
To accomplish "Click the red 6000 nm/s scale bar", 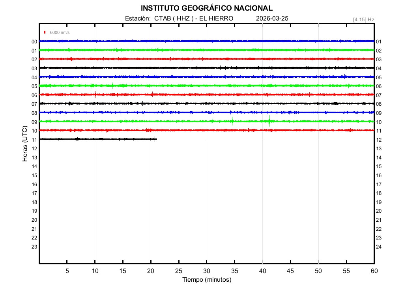I will pyautogui.click(x=45, y=32).
